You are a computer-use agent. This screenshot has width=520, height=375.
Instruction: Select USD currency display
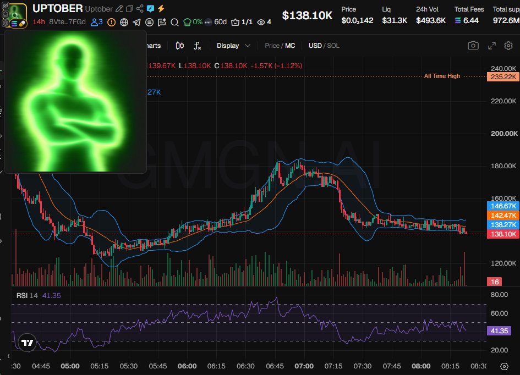[315, 46]
